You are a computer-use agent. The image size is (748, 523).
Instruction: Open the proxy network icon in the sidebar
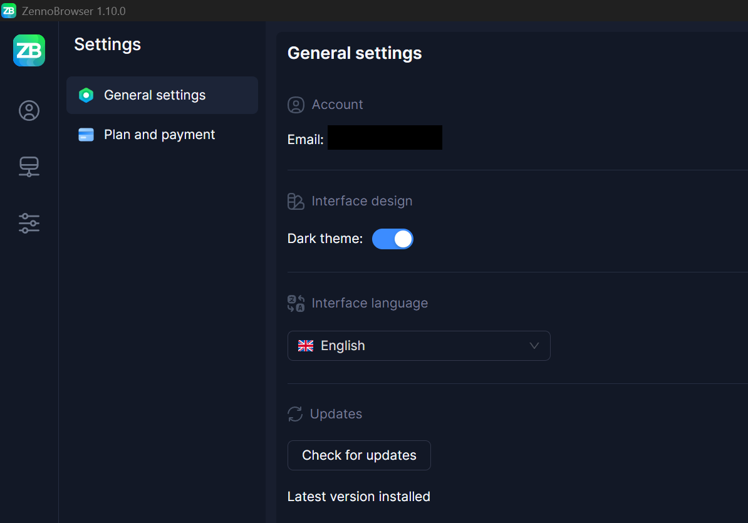click(29, 167)
